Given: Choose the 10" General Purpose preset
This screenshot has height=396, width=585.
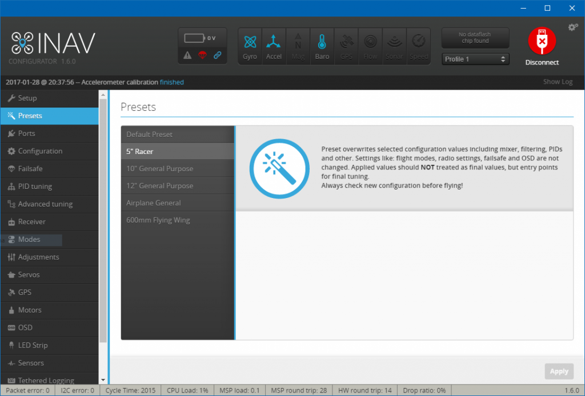Looking at the screenshot, I should (160, 169).
